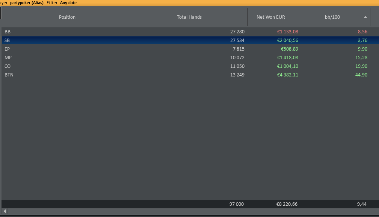Viewport: 379px width, 217px height.
Task: Select the BTN position row
Action: click(x=190, y=75)
